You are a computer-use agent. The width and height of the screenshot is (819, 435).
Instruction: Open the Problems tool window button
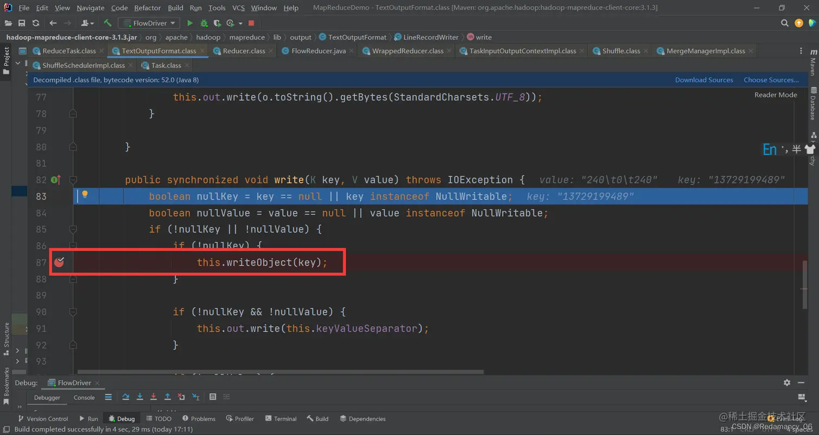(x=199, y=419)
